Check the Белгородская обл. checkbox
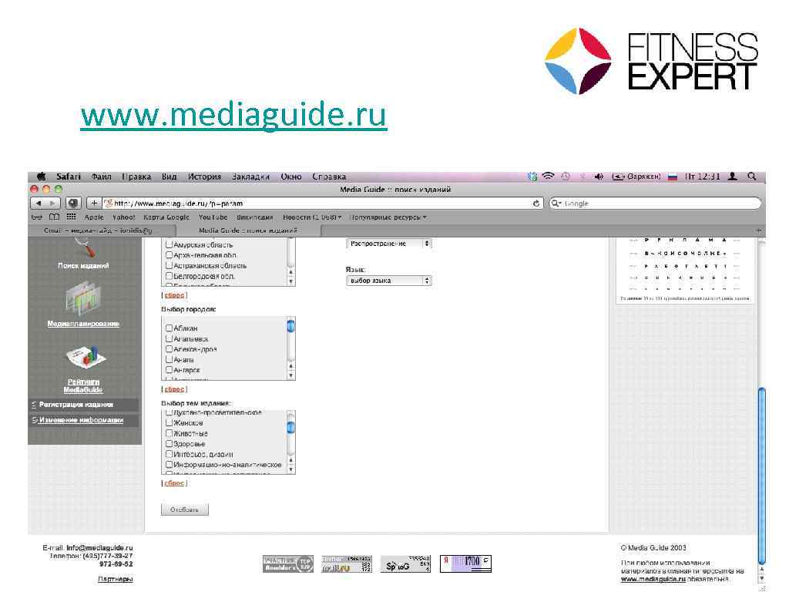 click(169, 276)
